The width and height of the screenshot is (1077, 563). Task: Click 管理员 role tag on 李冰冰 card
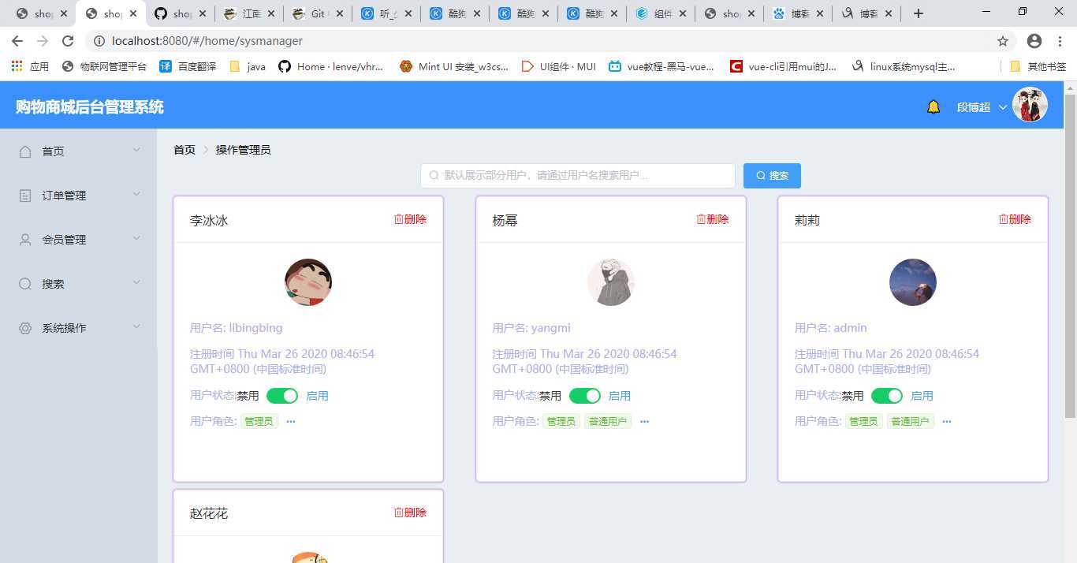pos(259,422)
